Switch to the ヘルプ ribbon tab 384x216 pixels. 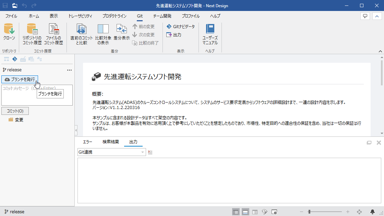(215, 16)
